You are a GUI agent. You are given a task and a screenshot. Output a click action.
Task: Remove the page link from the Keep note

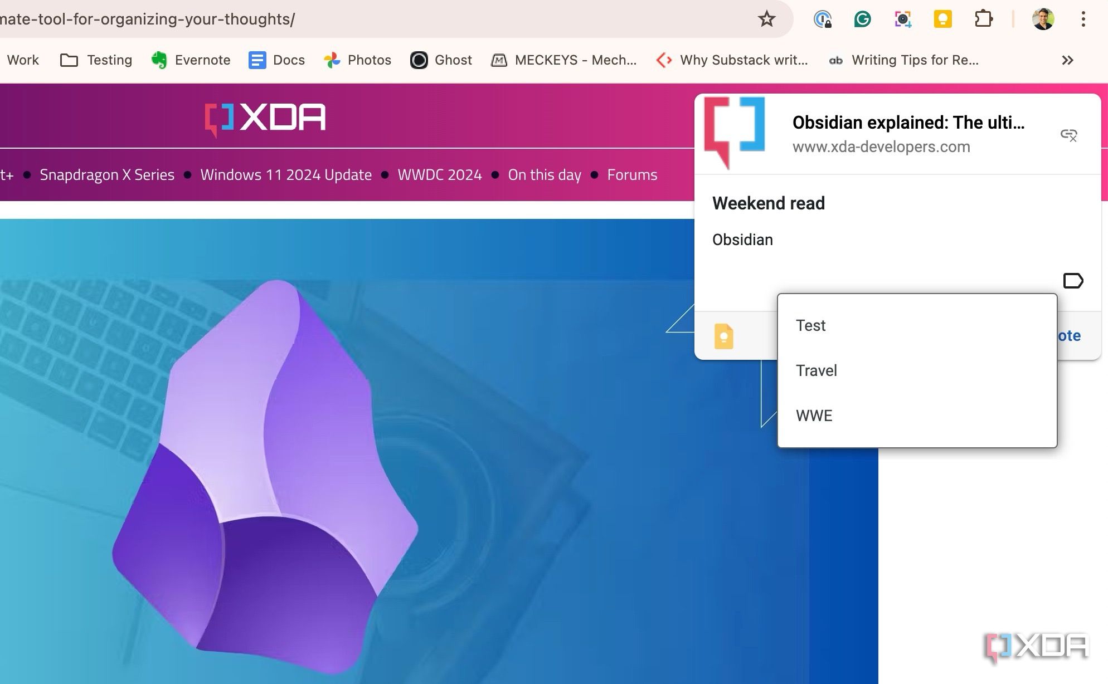point(1068,135)
